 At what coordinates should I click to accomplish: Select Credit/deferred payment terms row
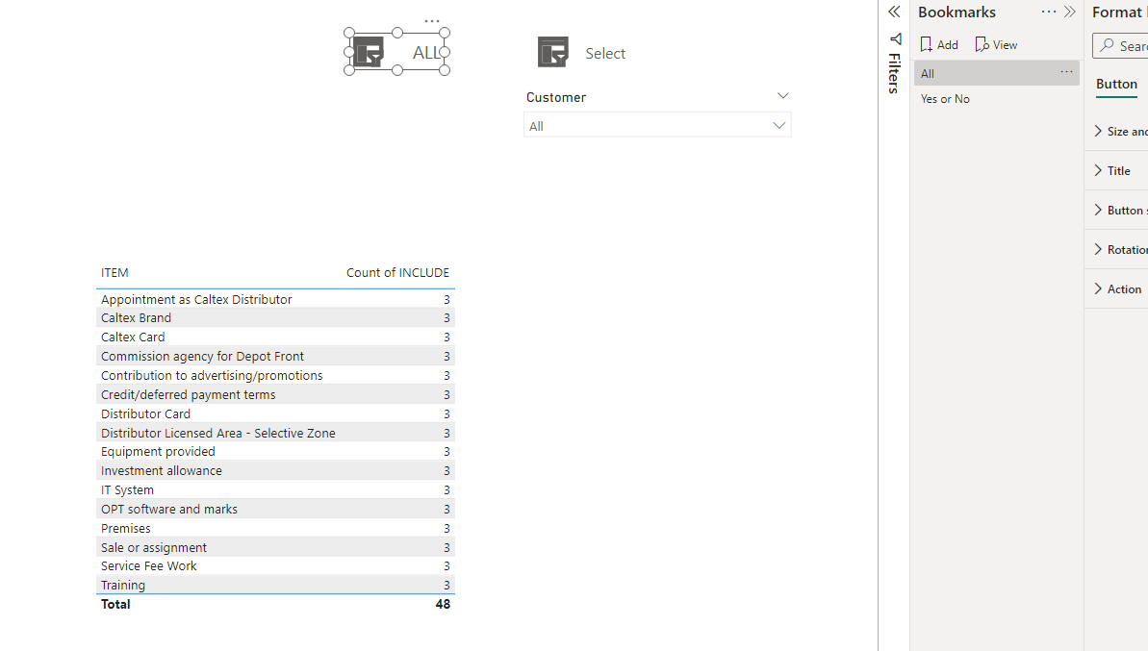coord(275,394)
